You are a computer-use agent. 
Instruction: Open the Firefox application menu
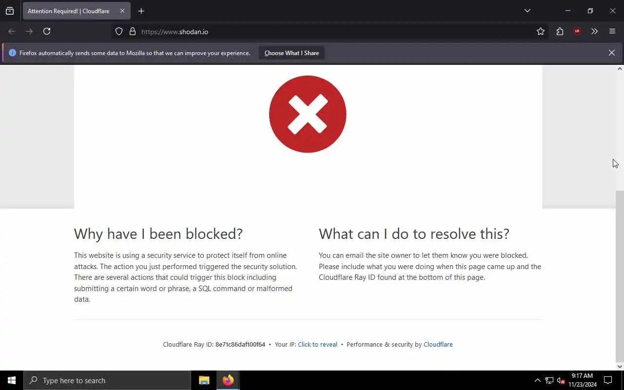click(612, 31)
